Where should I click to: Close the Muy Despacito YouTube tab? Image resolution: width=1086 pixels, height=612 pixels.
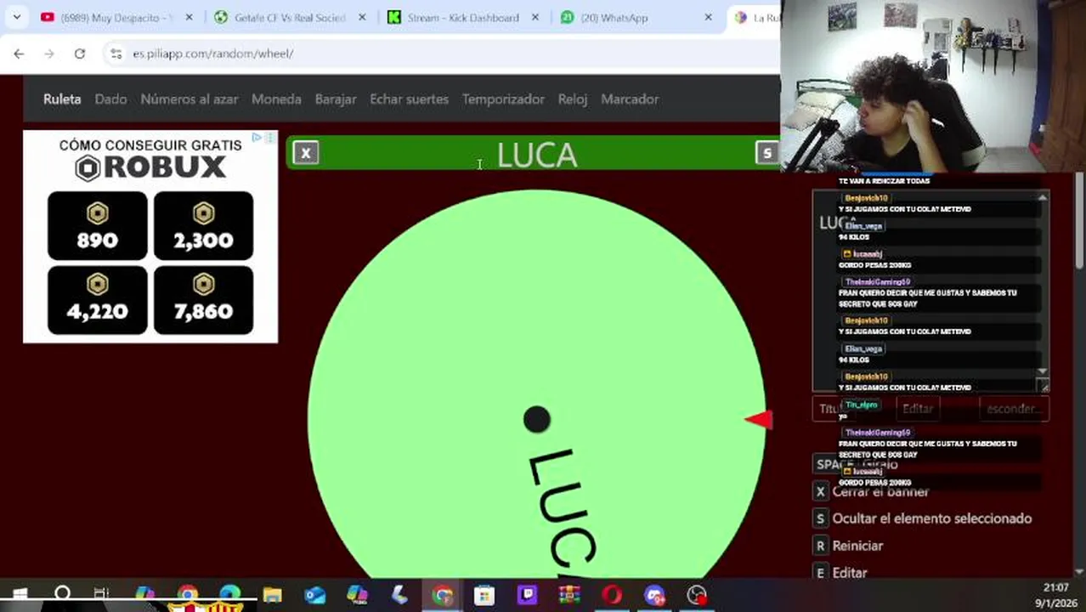pyautogui.click(x=189, y=17)
